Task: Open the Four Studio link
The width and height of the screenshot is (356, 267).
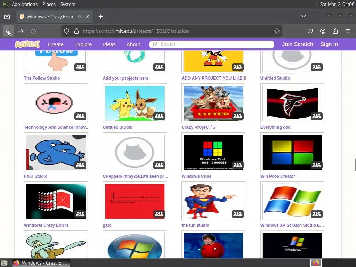Action: tap(36, 176)
